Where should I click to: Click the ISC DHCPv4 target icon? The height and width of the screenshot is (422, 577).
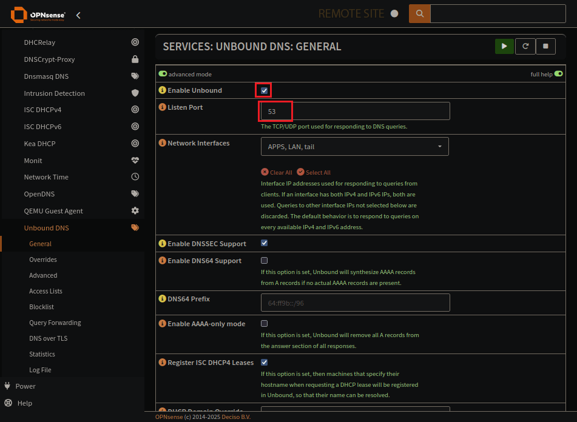(135, 110)
